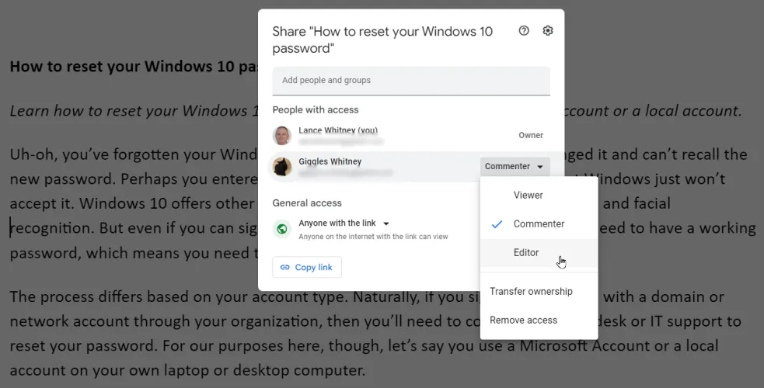Select Remove access for Giggles Whitney

523,320
